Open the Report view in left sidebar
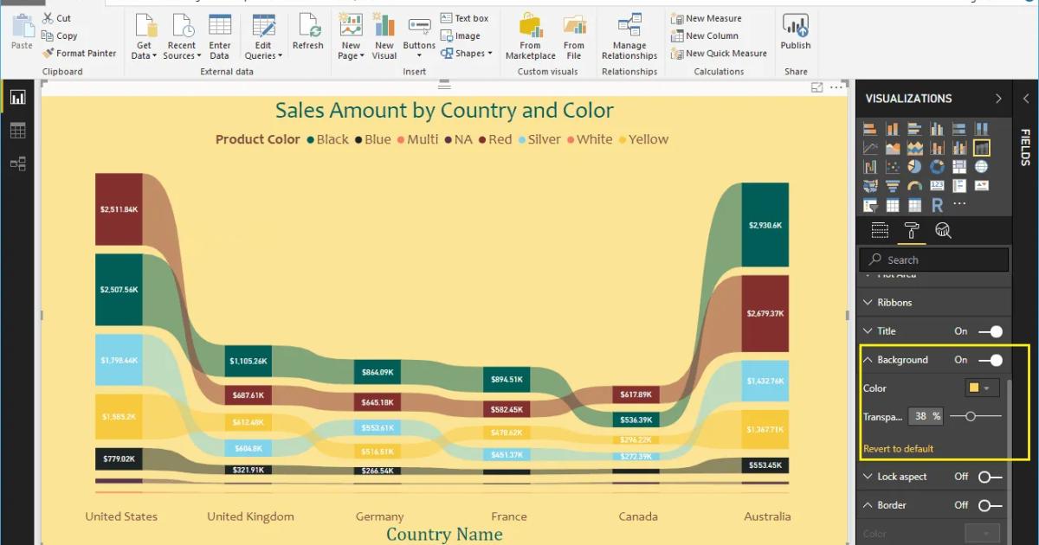 pyautogui.click(x=17, y=98)
